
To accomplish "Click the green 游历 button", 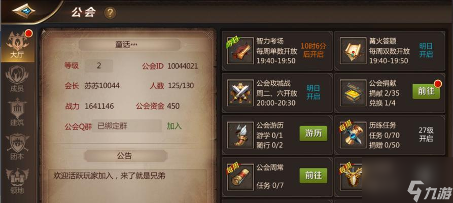I will [313, 133].
